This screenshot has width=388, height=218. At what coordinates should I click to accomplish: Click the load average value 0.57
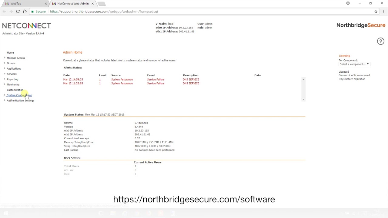tap(137, 138)
